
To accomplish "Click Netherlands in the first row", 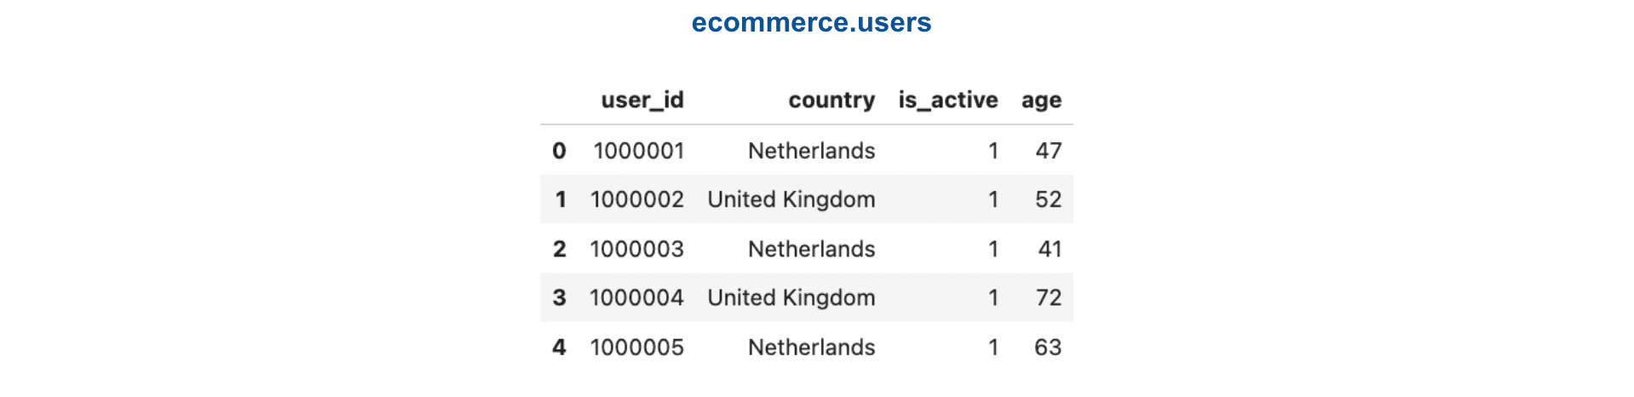I will tap(811, 151).
